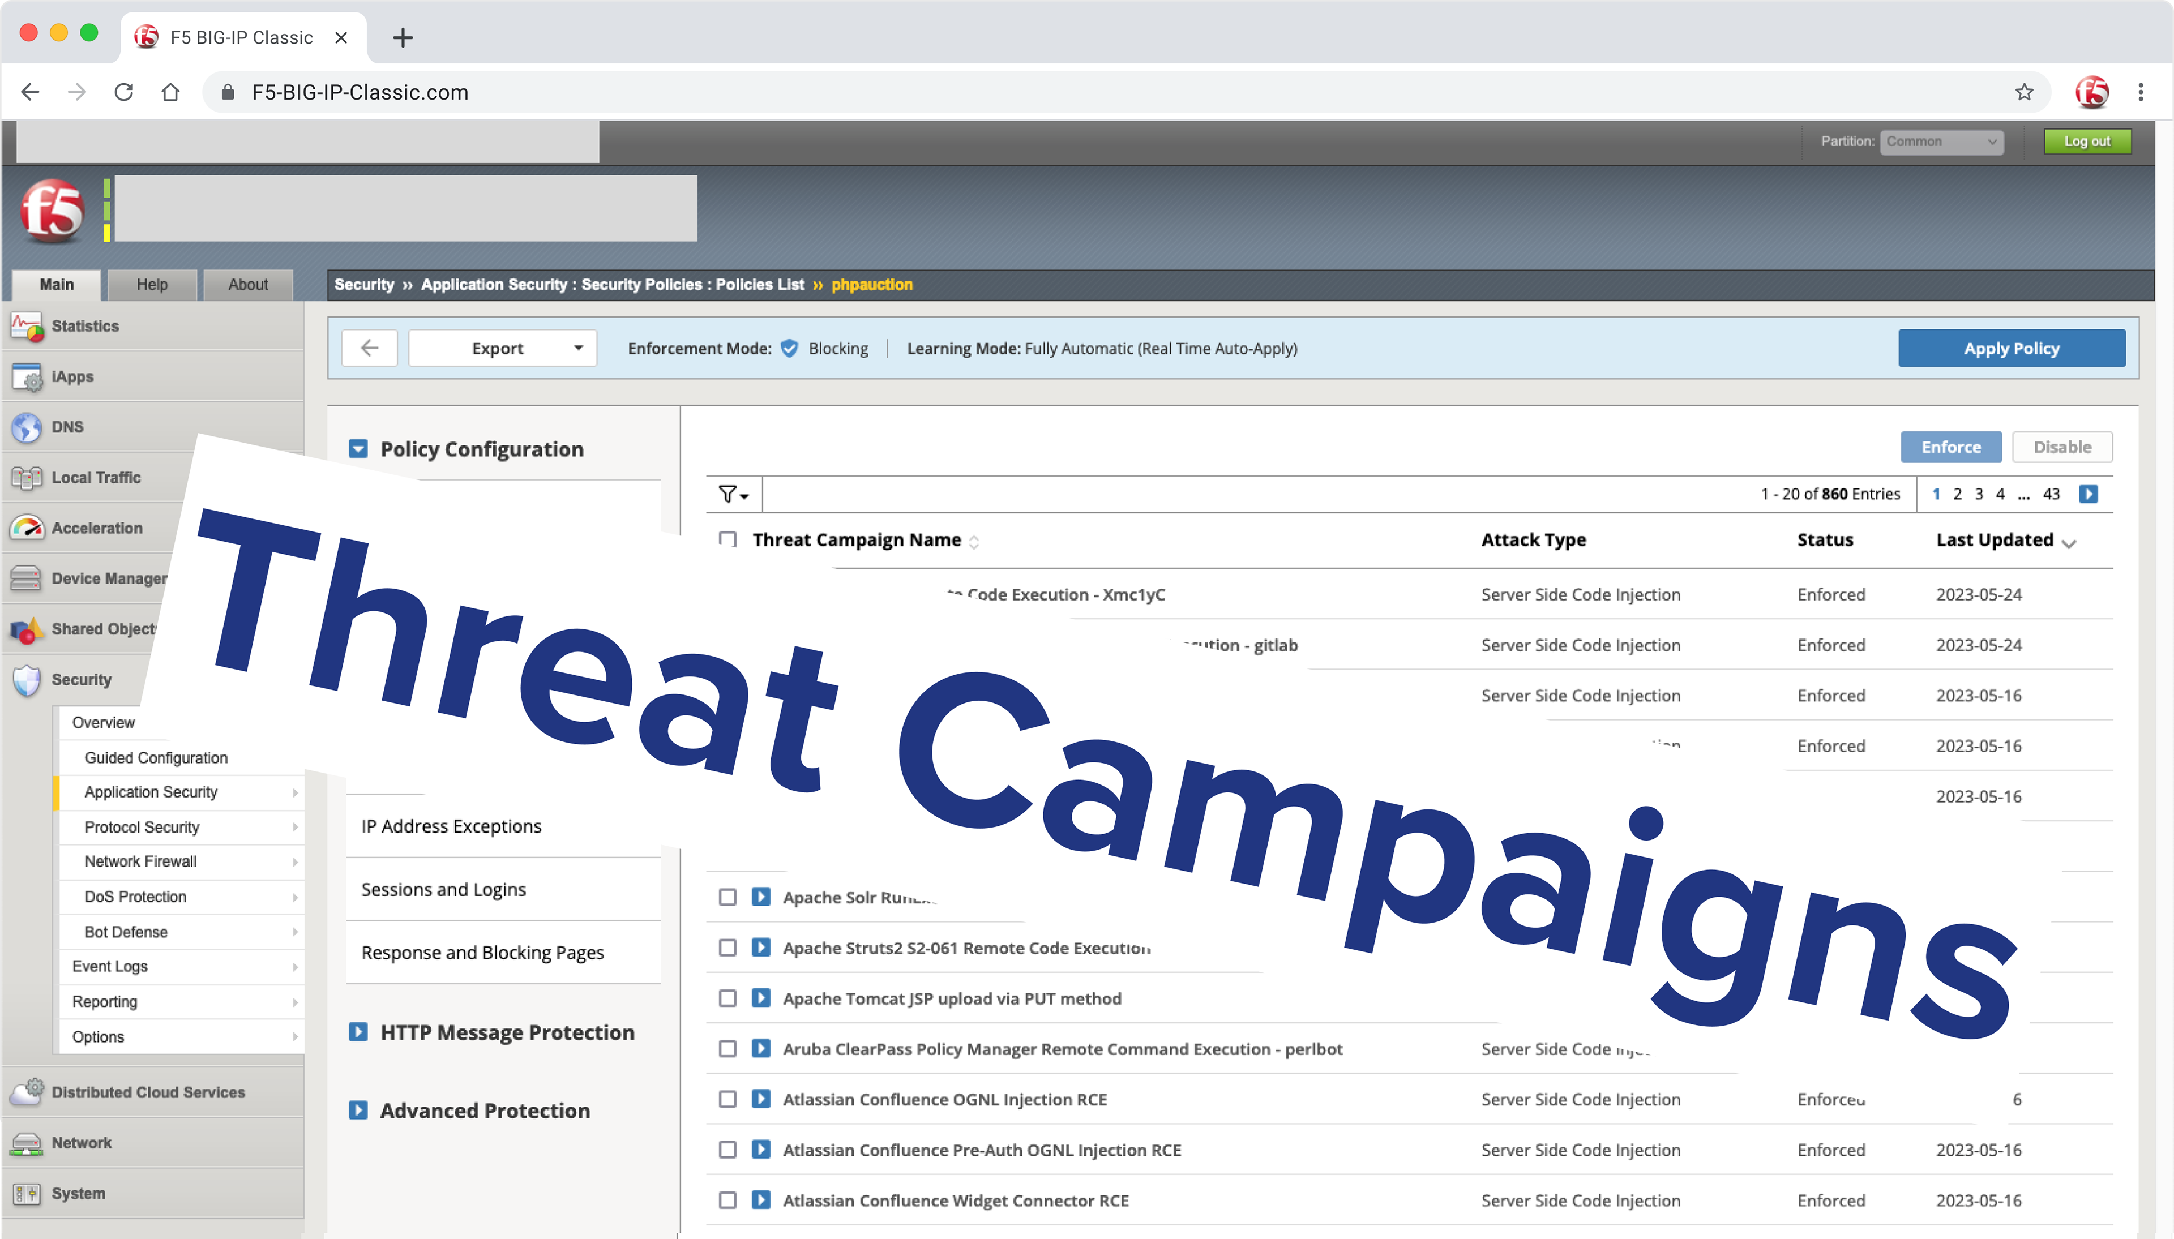Check Apache Tomcat JSP upload checkbox

click(727, 999)
